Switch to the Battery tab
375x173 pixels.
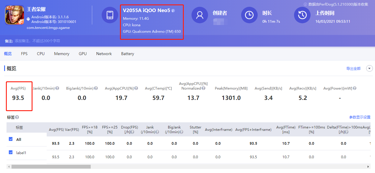[x=128, y=54]
